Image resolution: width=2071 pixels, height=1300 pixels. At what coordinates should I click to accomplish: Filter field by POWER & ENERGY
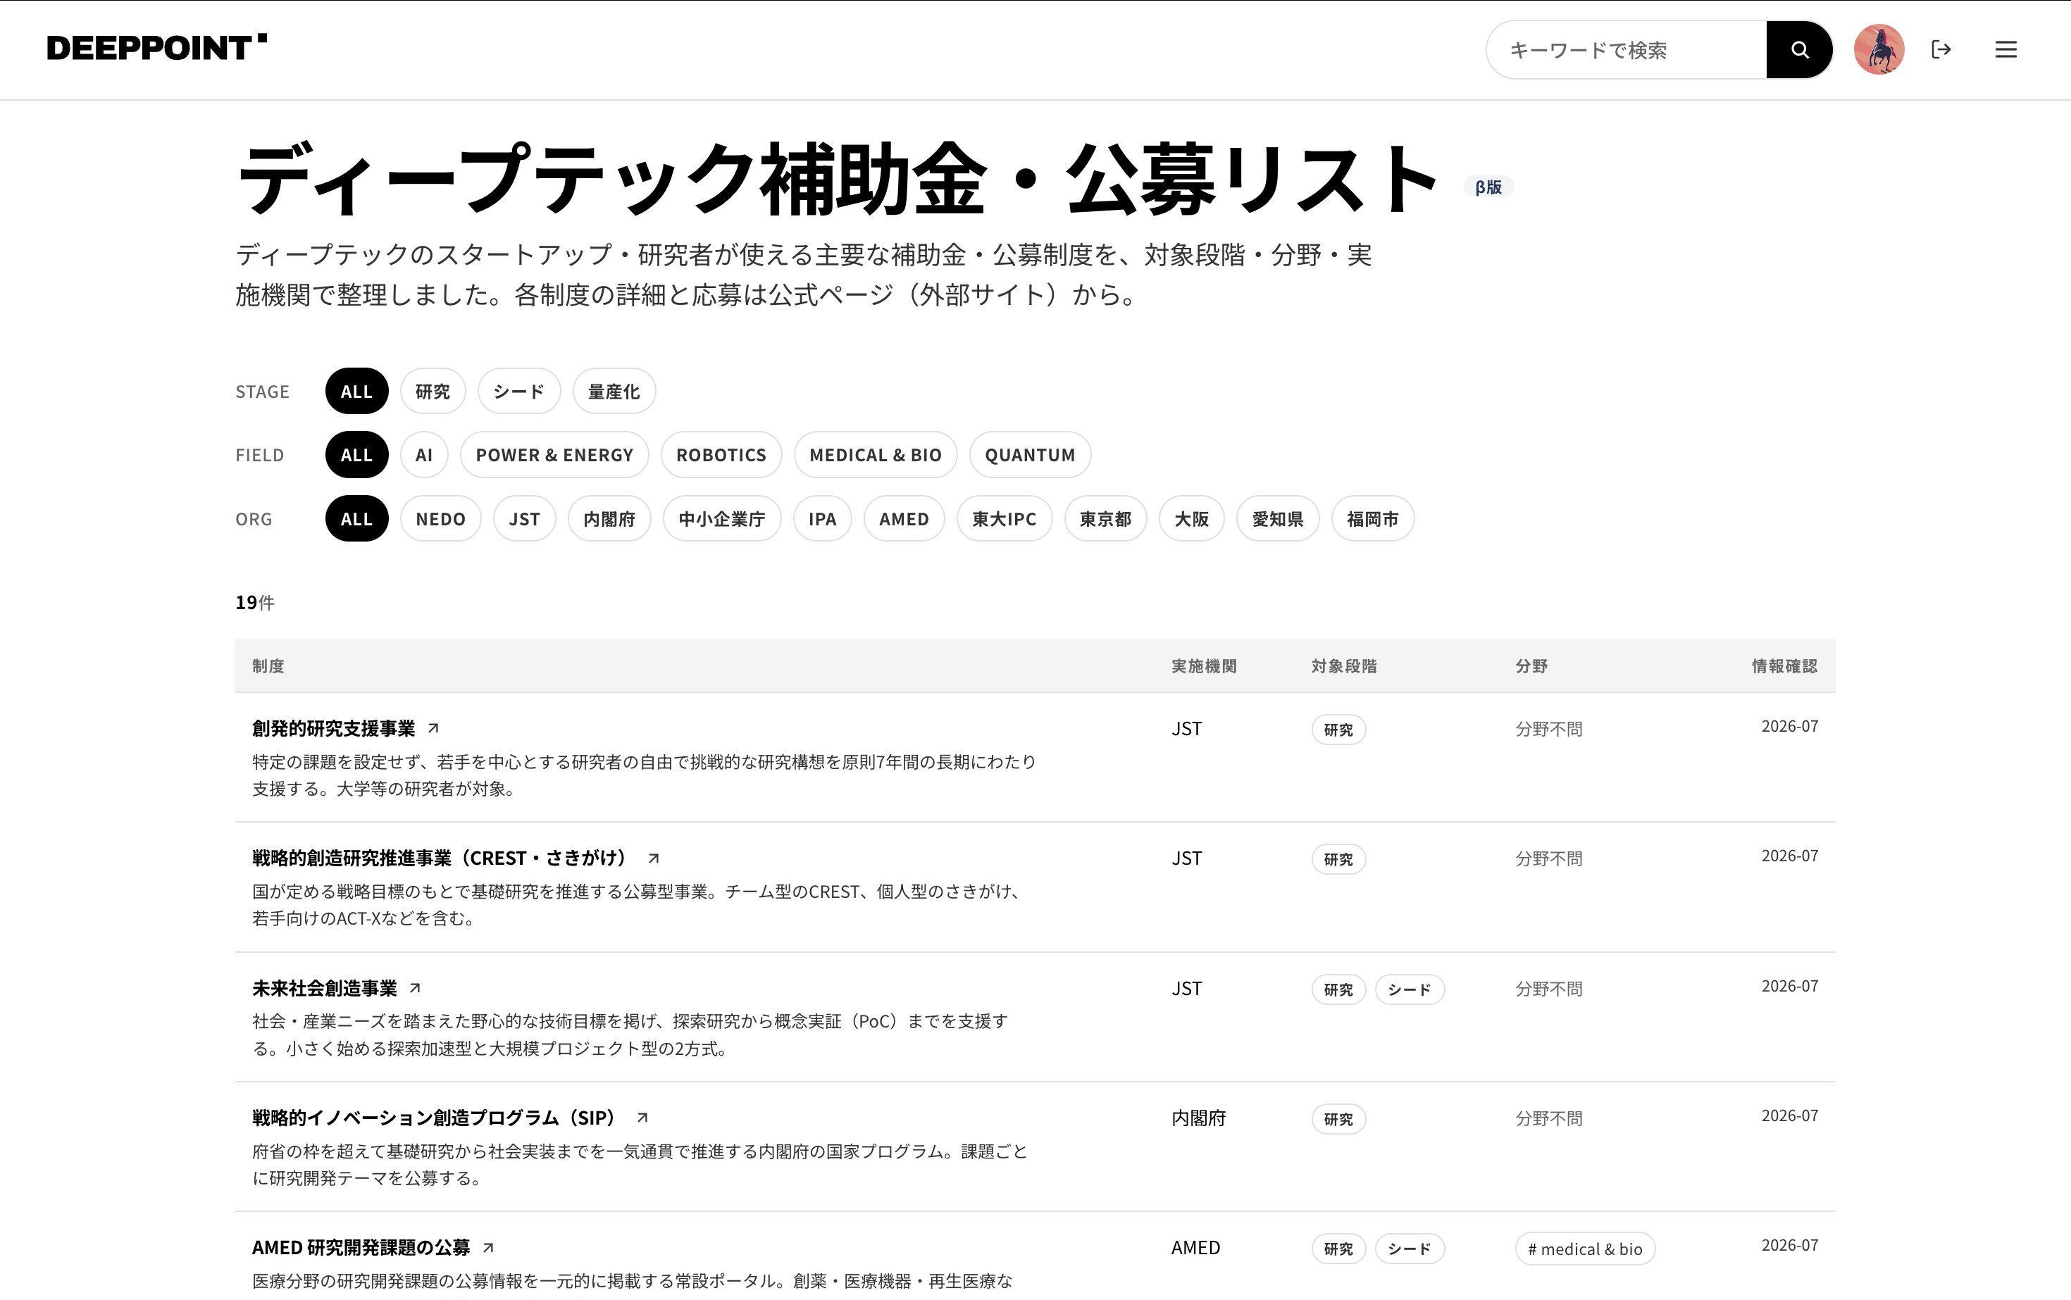pyautogui.click(x=555, y=455)
